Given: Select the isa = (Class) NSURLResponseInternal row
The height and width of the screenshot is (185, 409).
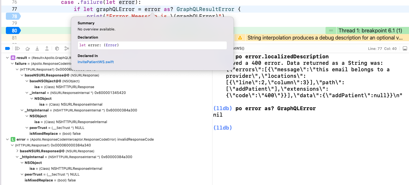Looking at the screenshot, I should [71, 104].
